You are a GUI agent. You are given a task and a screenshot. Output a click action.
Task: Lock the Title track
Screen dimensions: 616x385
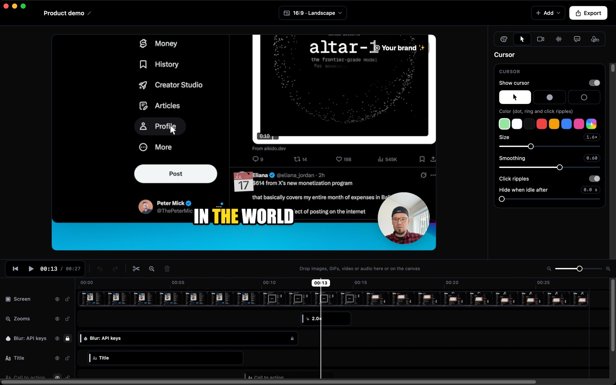click(x=67, y=358)
